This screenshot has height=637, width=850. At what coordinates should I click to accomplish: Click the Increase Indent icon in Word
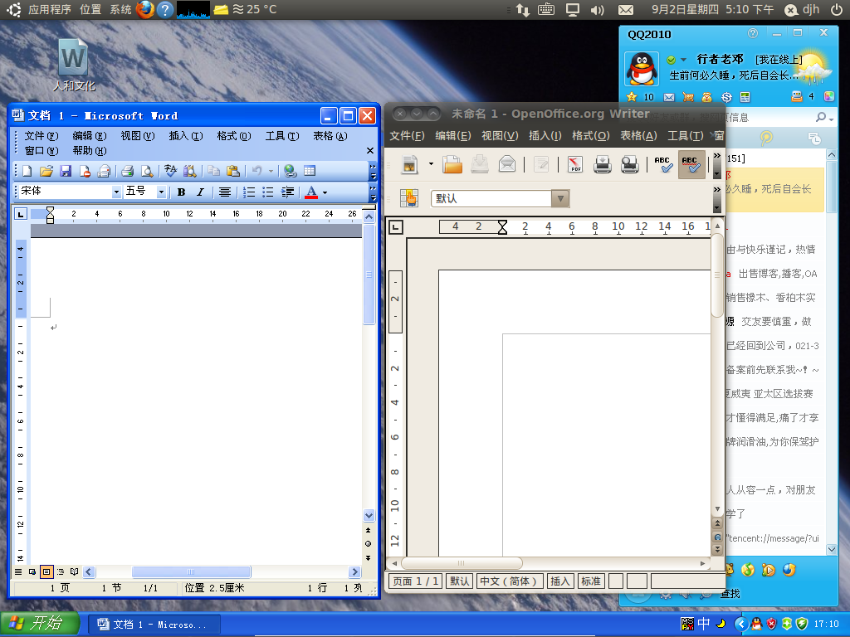click(x=287, y=192)
